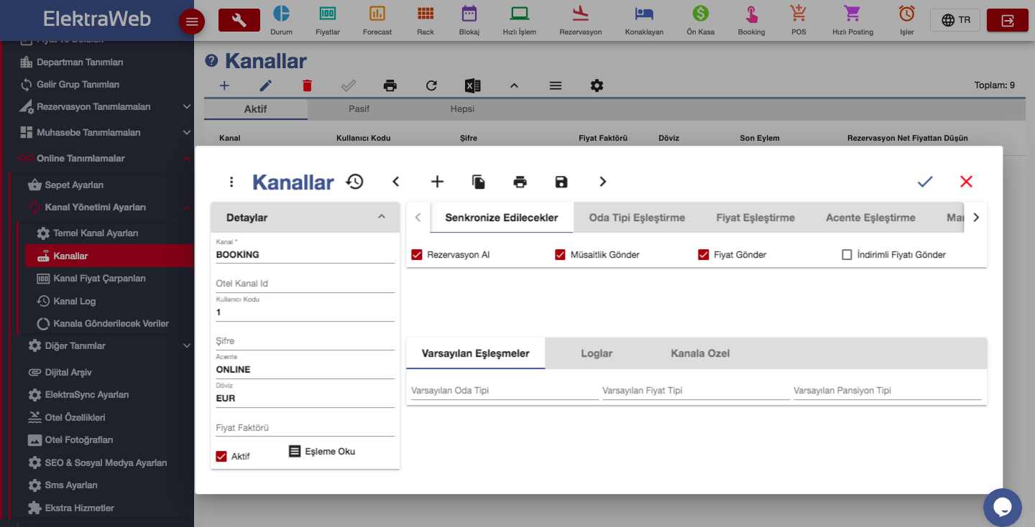Switch to Acente Eşleştirme tab
Viewport: 1035px width, 527px height.
pos(870,218)
